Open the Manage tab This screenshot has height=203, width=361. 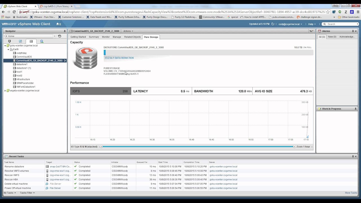tap(117, 37)
